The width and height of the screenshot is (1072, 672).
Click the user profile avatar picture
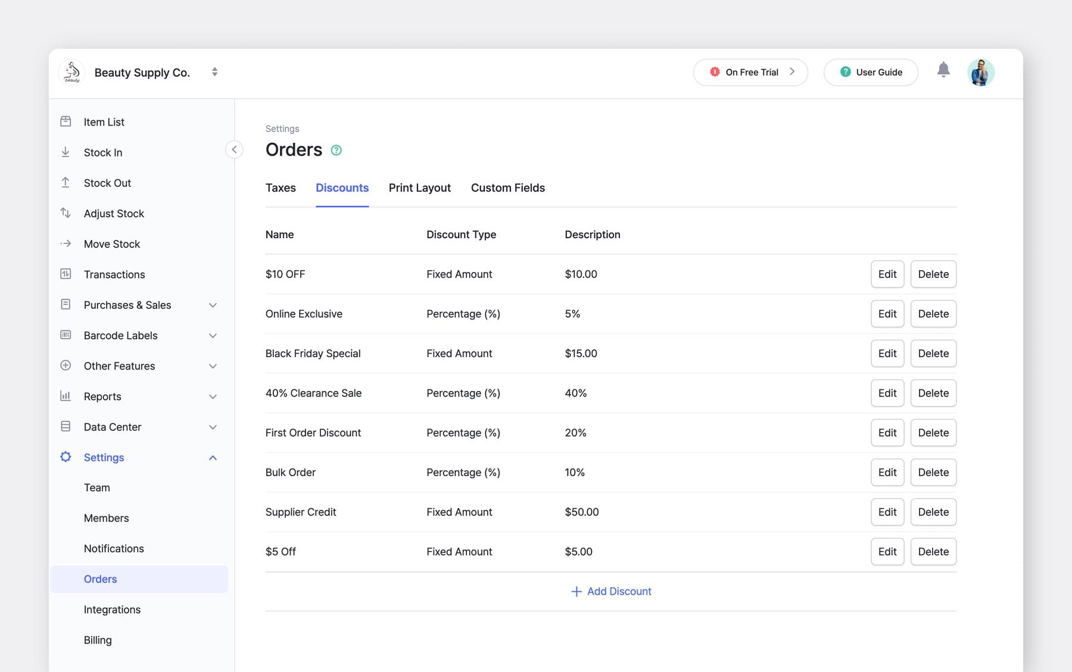[981, 71]
